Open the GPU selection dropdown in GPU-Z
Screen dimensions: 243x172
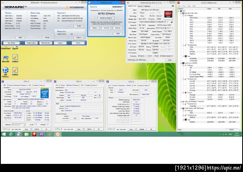click(x=141, y=60)
